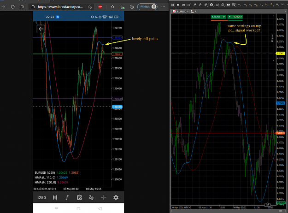The height and width of the screenshot is (213, 288).
Task: Click the left green 1.2026 sell button
Action: click(x=218, y=17)
